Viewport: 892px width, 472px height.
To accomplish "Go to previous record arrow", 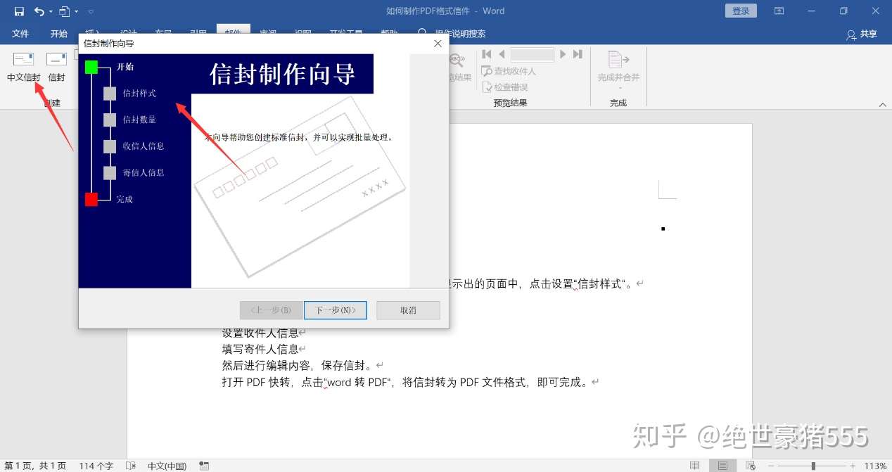I will [x=502, y=54].
